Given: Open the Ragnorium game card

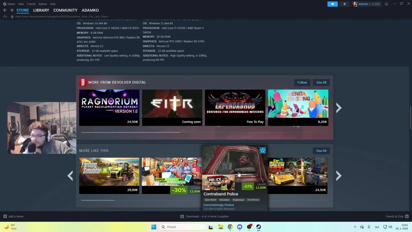Looking at the screenshot, I should [x=109, y=108].
